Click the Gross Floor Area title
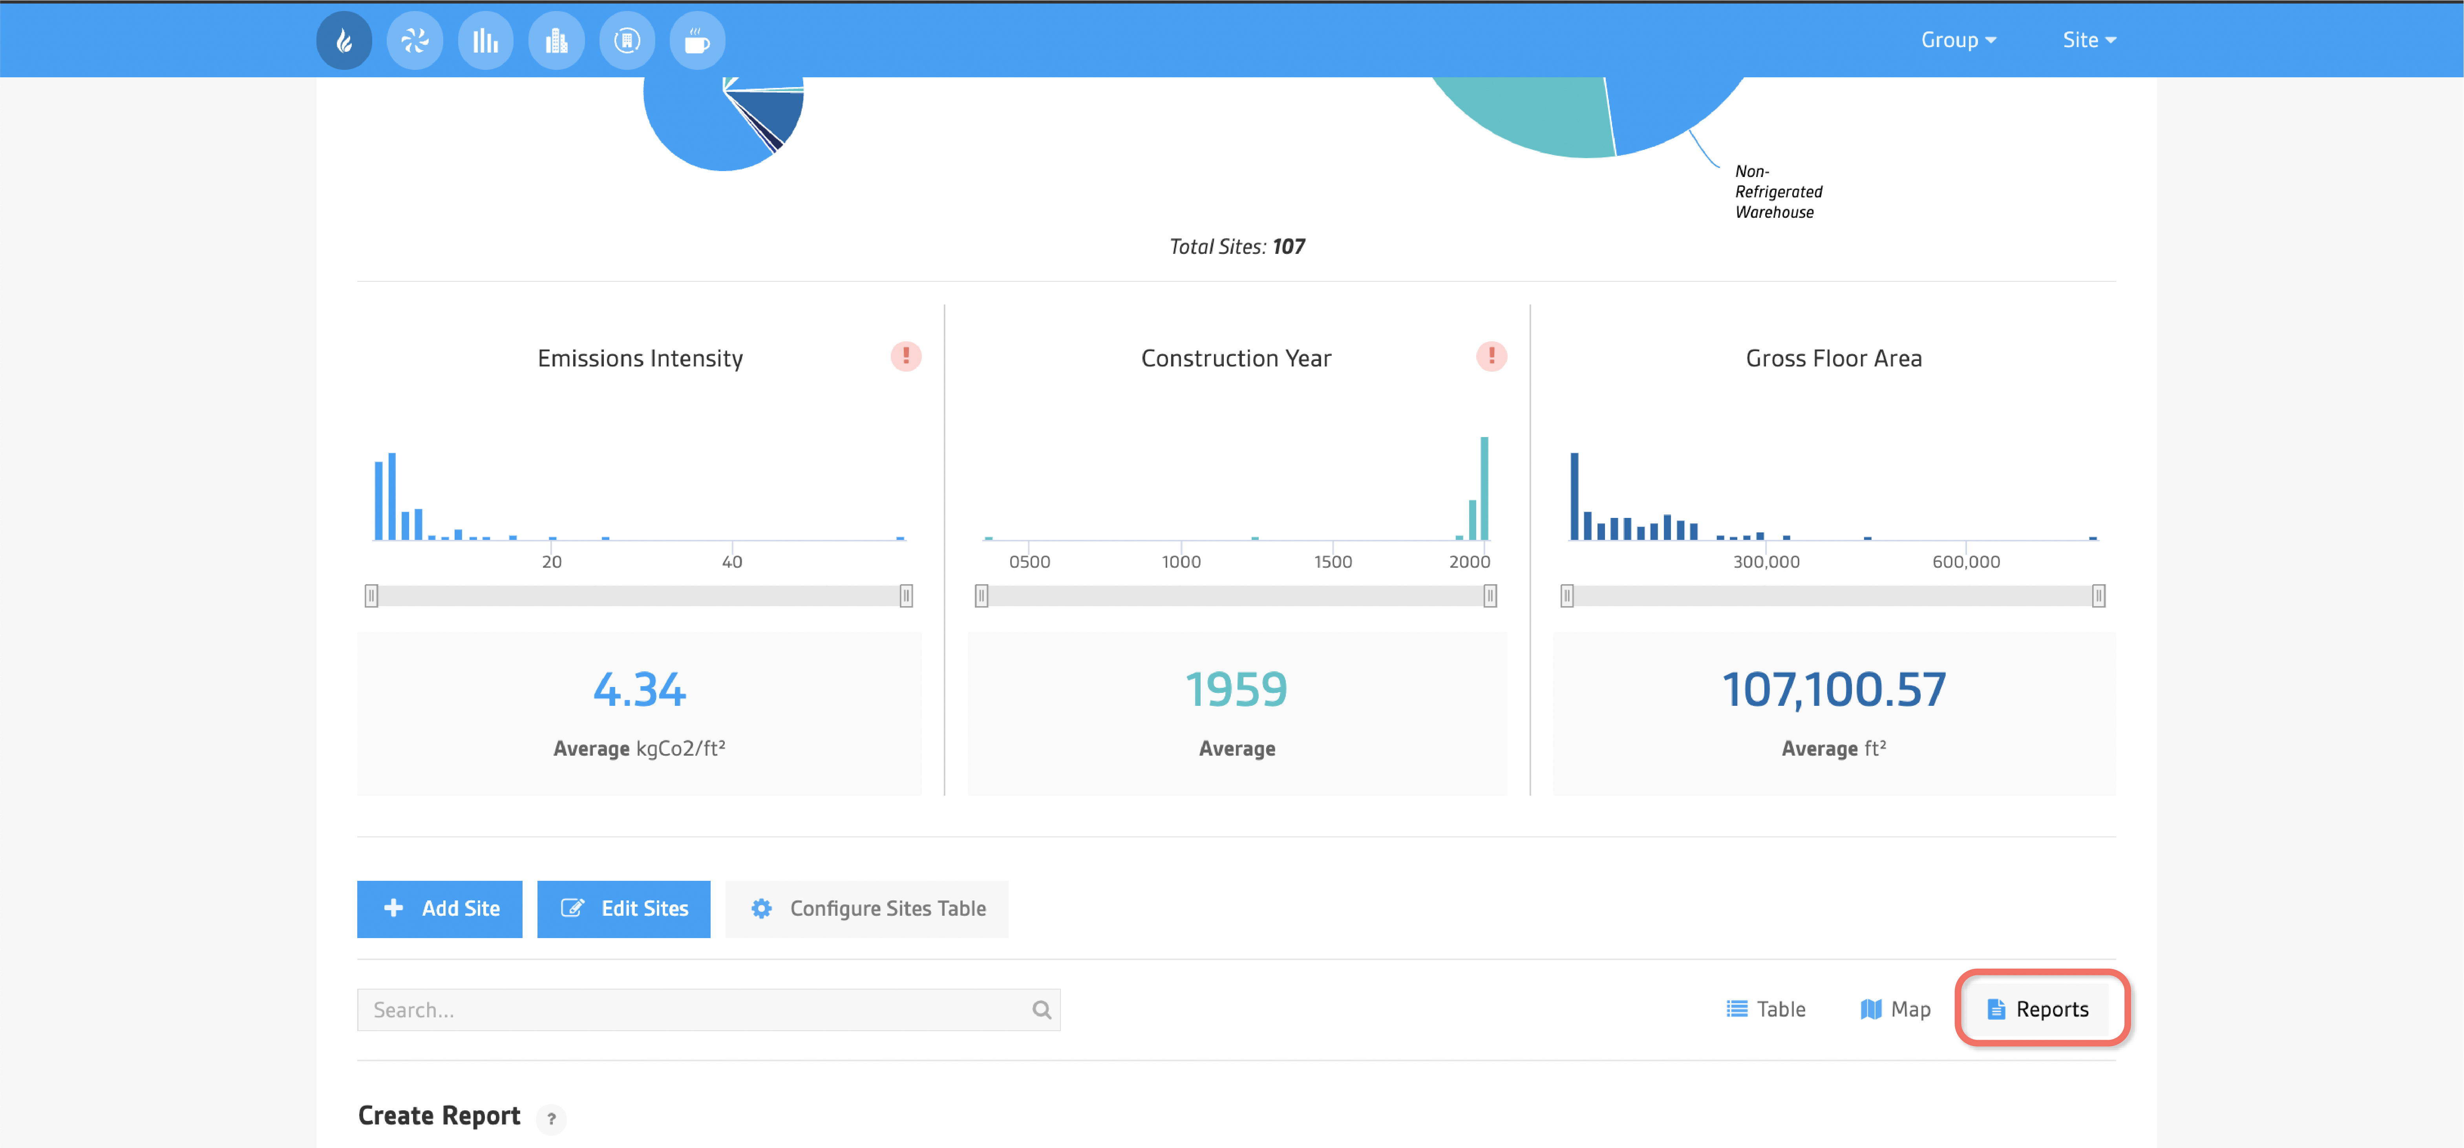The width and height of the screenshot is (2464, 1148). pos(1833,359)
